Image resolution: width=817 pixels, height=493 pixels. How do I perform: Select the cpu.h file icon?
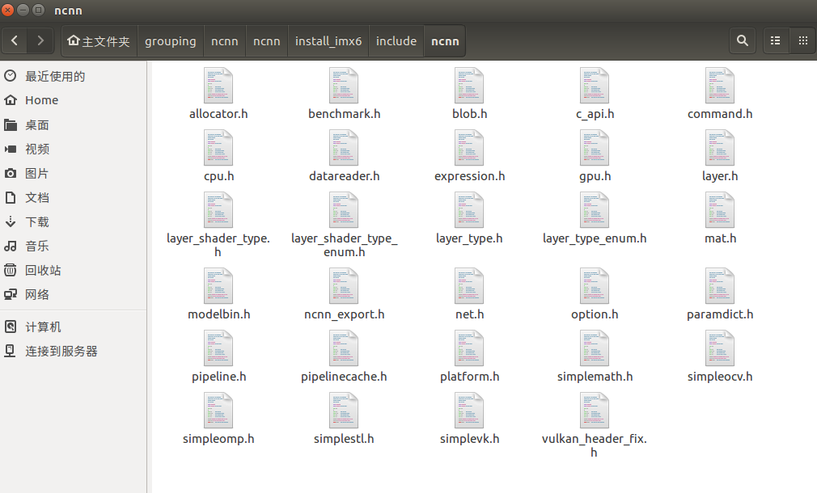click(218, 148)
